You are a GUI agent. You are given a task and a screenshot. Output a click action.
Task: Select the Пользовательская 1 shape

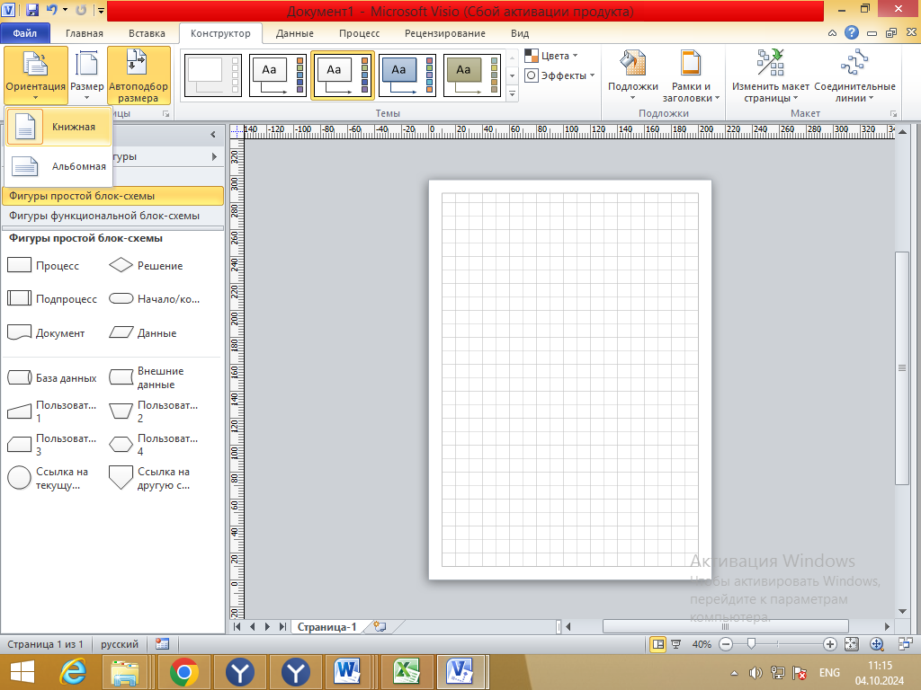click(51, 411)
